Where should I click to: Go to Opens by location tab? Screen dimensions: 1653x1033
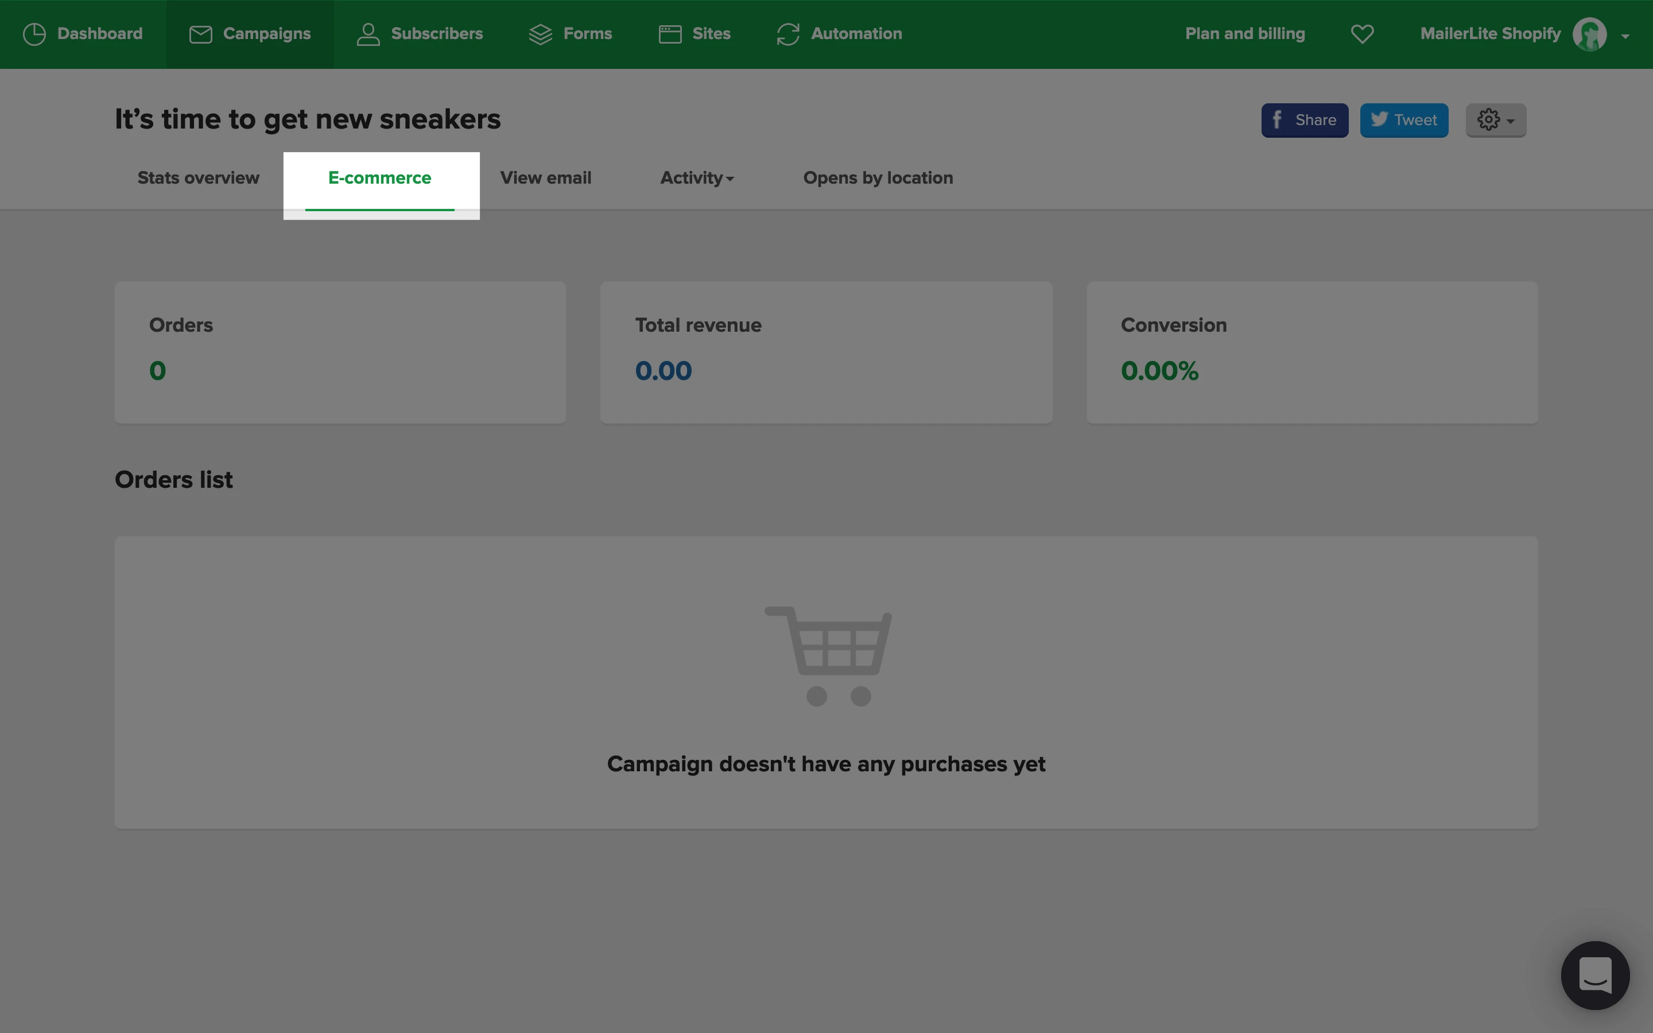(x=878, y=178)
